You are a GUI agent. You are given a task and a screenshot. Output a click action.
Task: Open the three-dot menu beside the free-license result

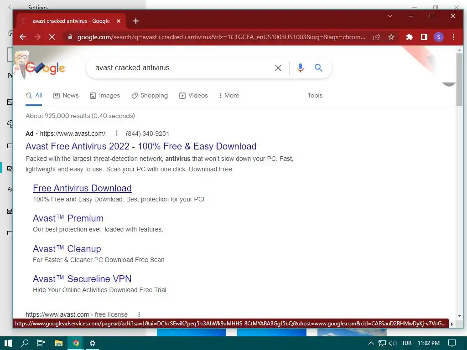(139, 314)
